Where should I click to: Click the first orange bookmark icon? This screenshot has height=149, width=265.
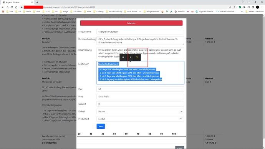[3, 12]
